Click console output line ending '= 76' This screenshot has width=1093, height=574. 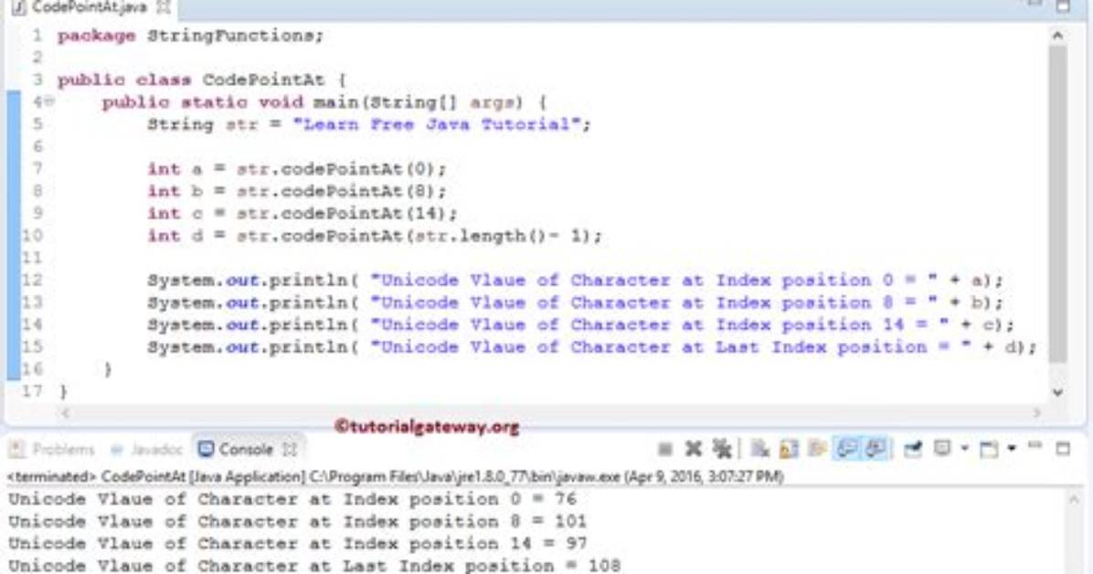292,499
